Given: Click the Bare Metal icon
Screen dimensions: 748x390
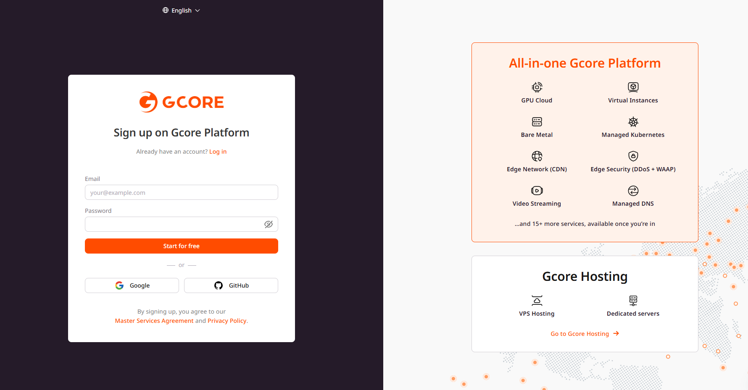Looking at the screenshot, I should [x=537, y=122].
